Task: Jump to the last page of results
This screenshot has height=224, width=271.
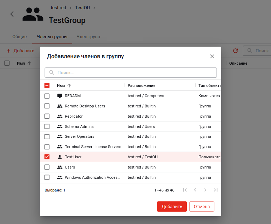Action: (x=215, y=190)
